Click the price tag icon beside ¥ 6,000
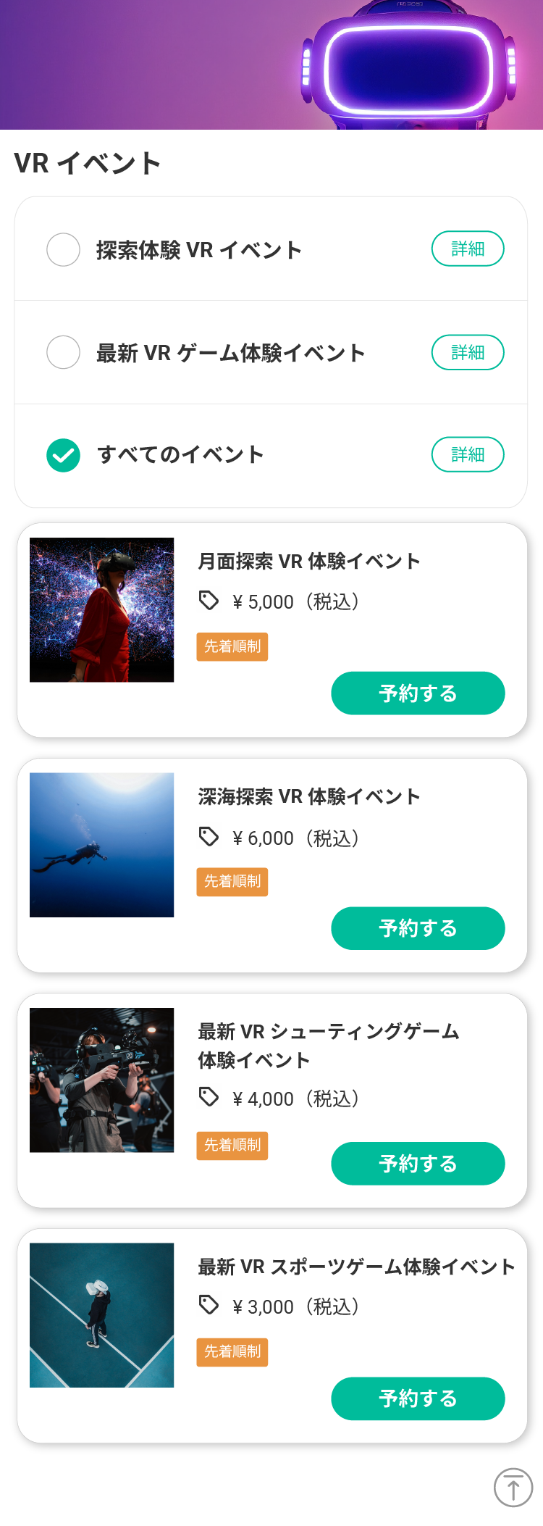 209,837
